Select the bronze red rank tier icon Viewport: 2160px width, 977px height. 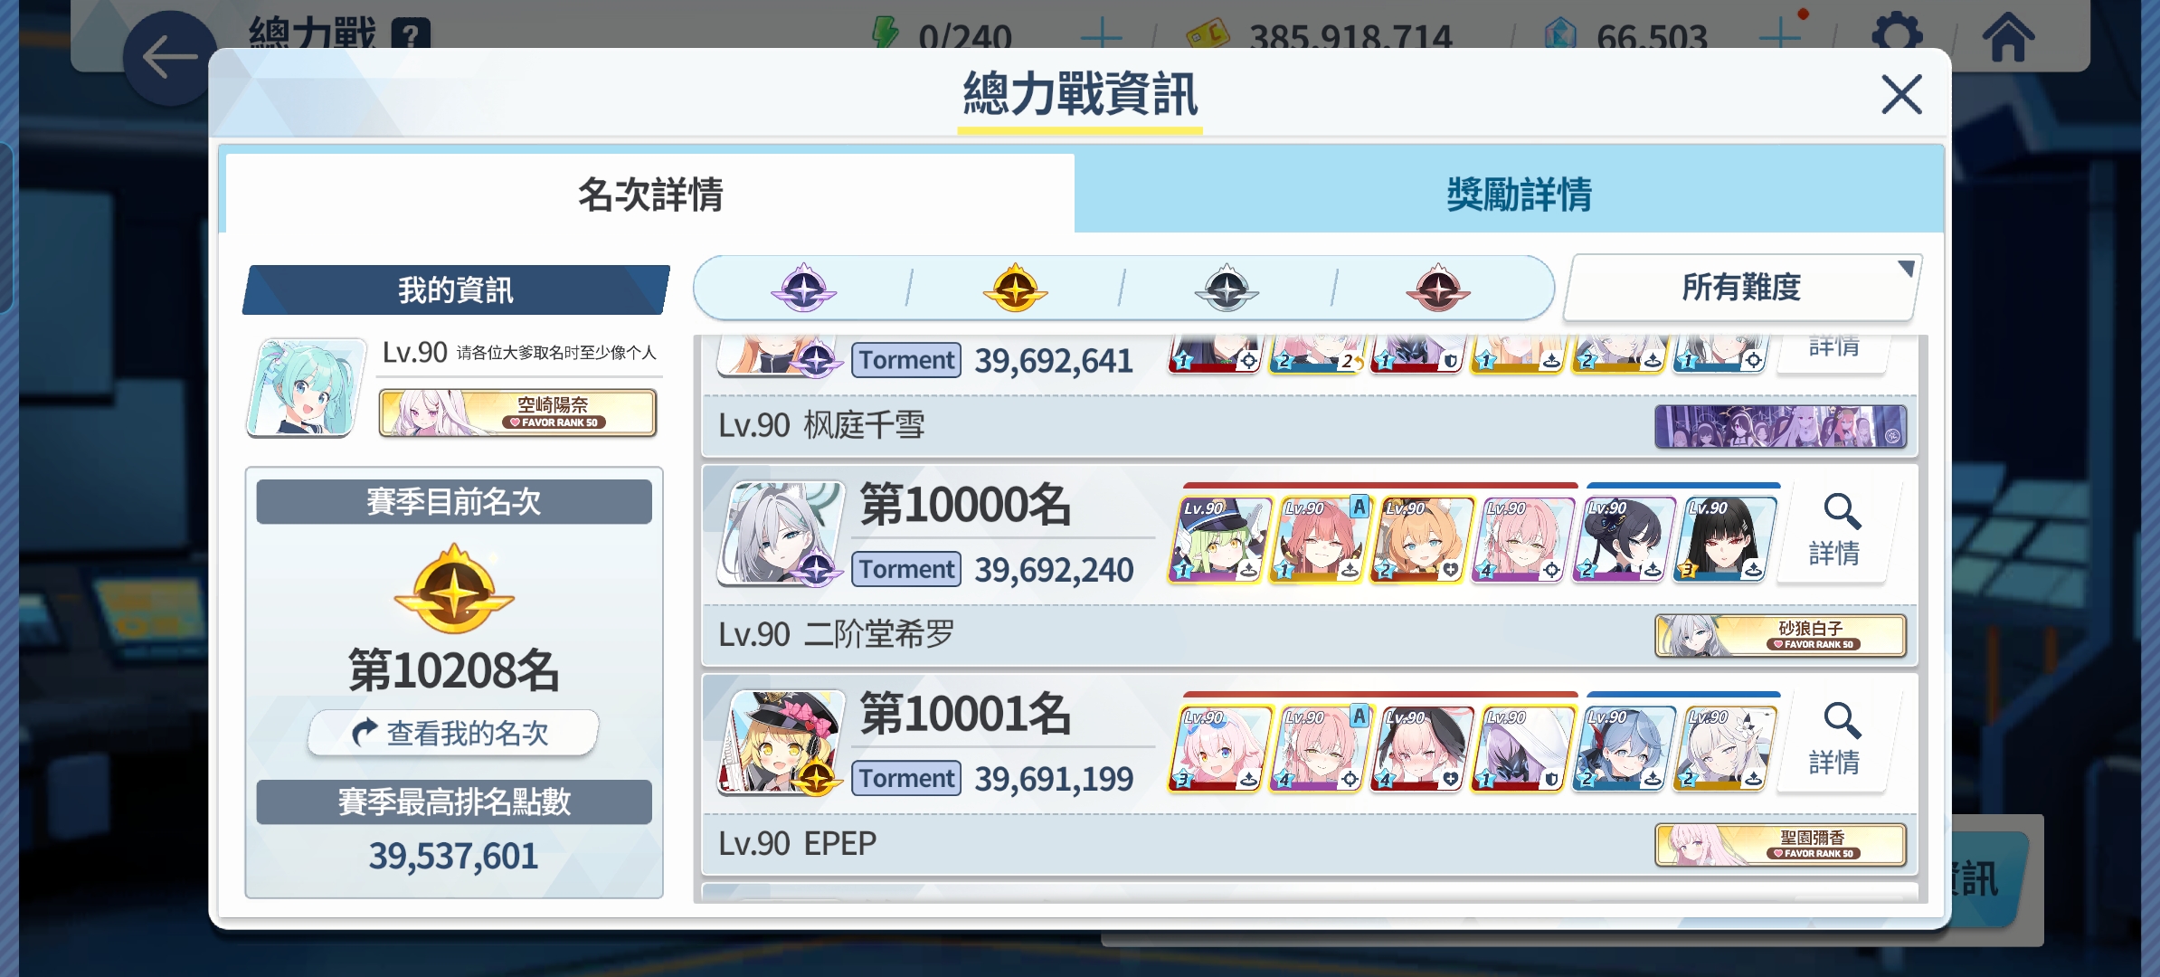coord(1438,289)
